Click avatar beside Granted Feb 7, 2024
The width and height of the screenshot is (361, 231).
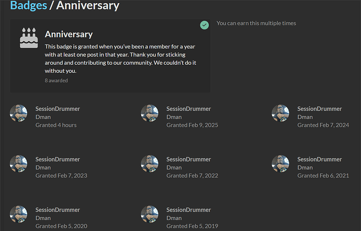coord(280,113)
